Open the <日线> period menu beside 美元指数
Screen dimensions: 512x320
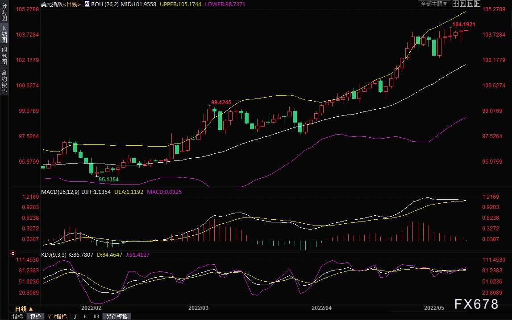point(72,4)
